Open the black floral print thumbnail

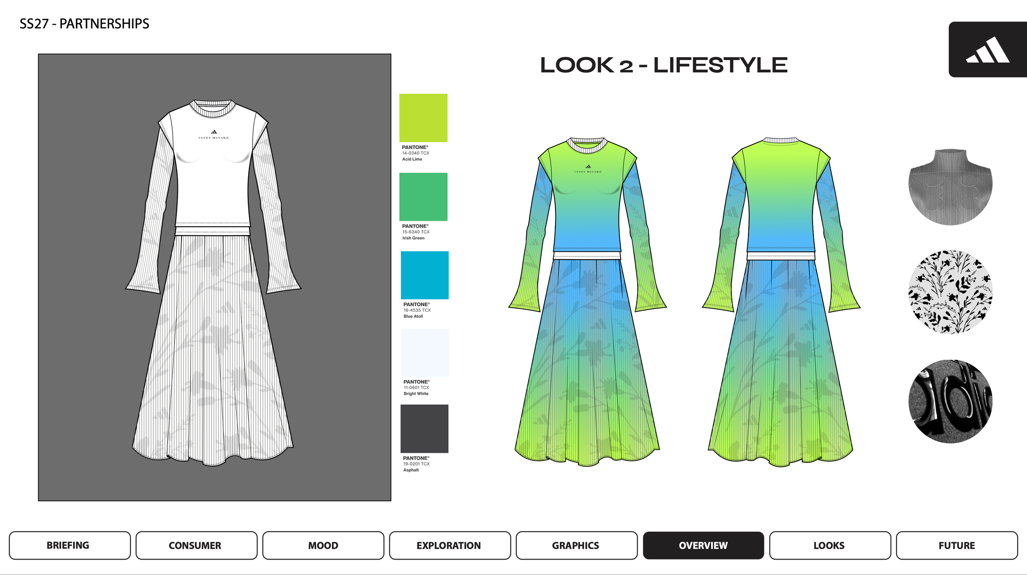click(x=950, y=292)
